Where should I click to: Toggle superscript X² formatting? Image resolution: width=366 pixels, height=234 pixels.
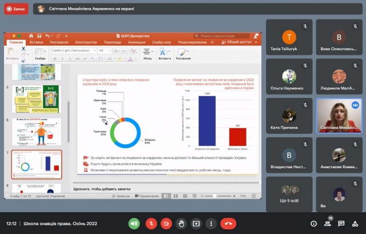pyautogui.click(x=85, y=58)
